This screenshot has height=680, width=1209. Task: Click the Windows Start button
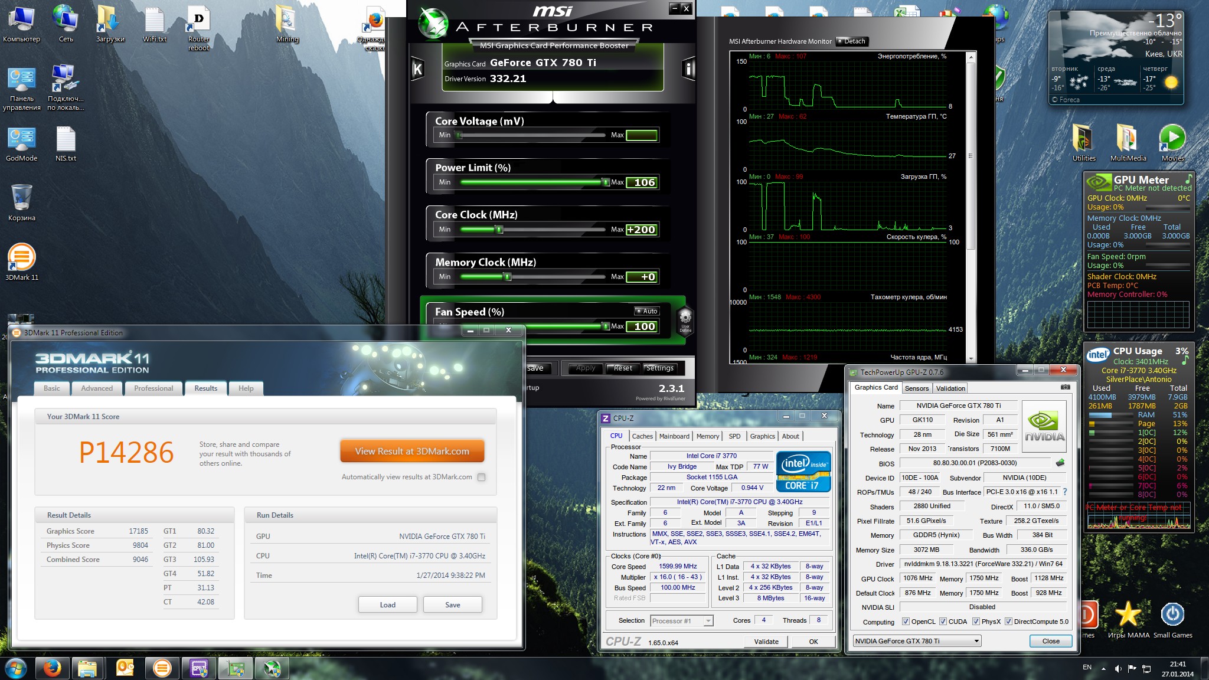[x=16, y=668]
